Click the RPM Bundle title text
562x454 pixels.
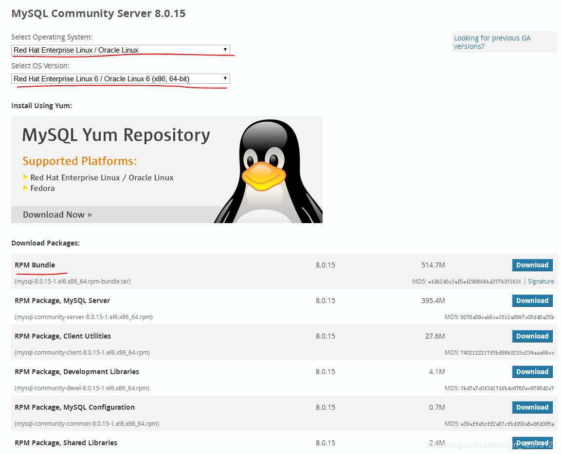pyautogui.click(x=35, y=265)
